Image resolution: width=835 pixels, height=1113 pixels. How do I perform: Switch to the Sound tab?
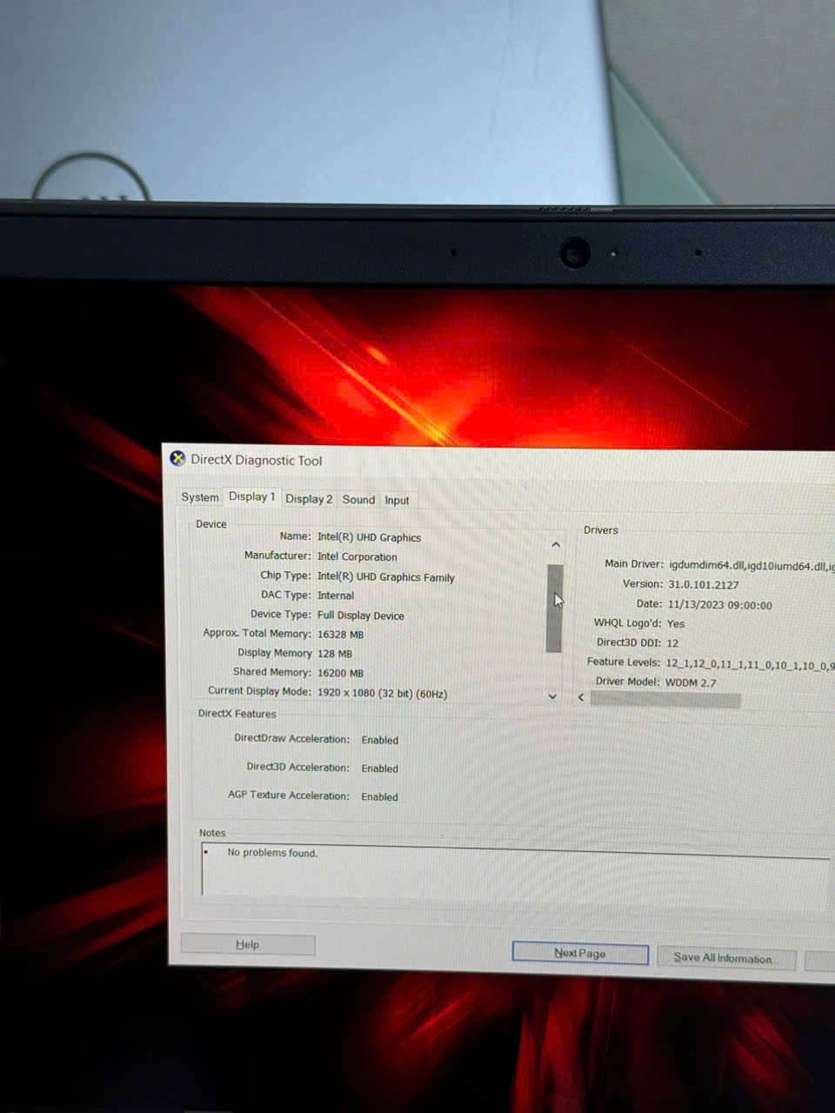(358, 499)
